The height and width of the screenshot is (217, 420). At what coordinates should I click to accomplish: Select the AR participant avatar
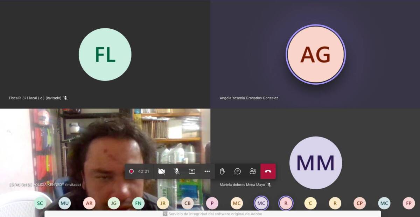tap(89, 203)
